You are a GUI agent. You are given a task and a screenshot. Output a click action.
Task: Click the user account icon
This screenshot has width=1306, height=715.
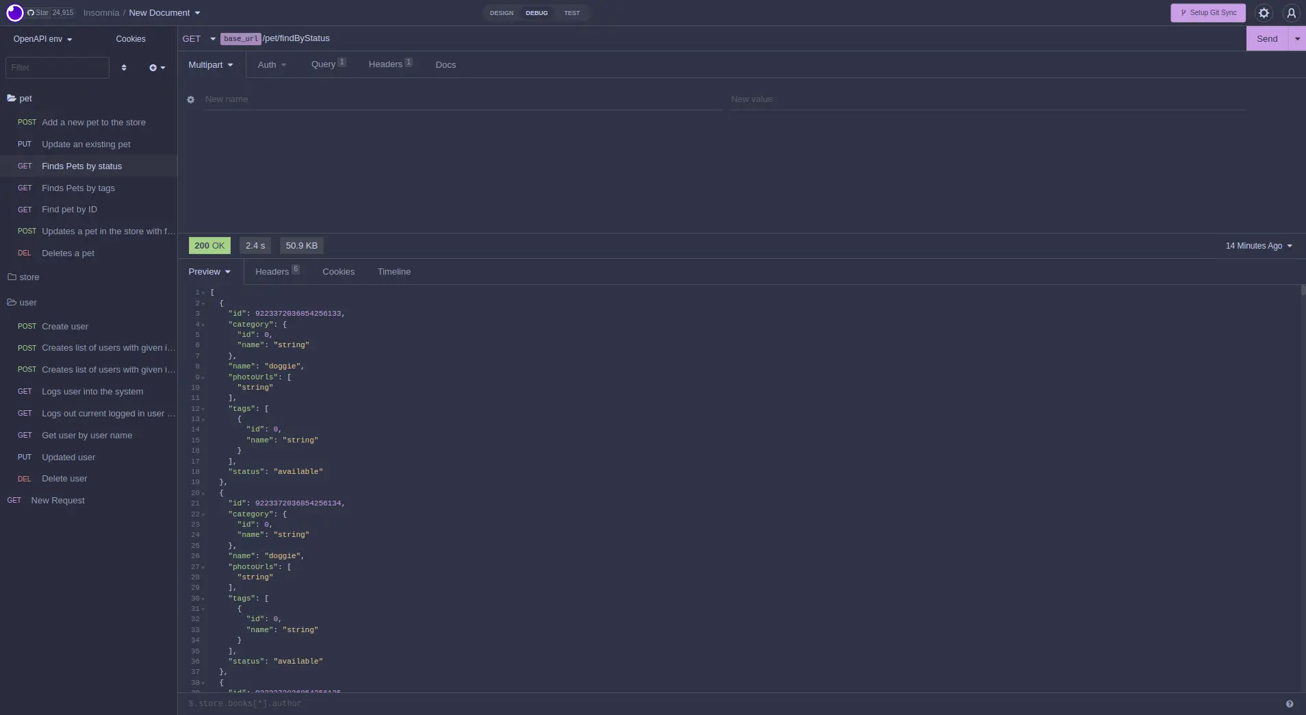tap(1291, 13)
